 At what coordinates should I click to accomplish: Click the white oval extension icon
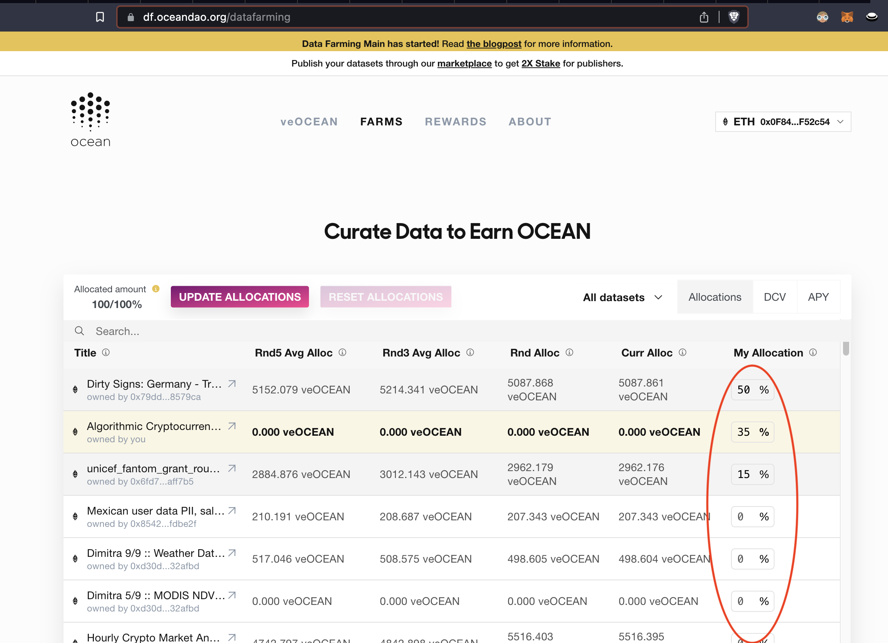(x=871, y=17)
